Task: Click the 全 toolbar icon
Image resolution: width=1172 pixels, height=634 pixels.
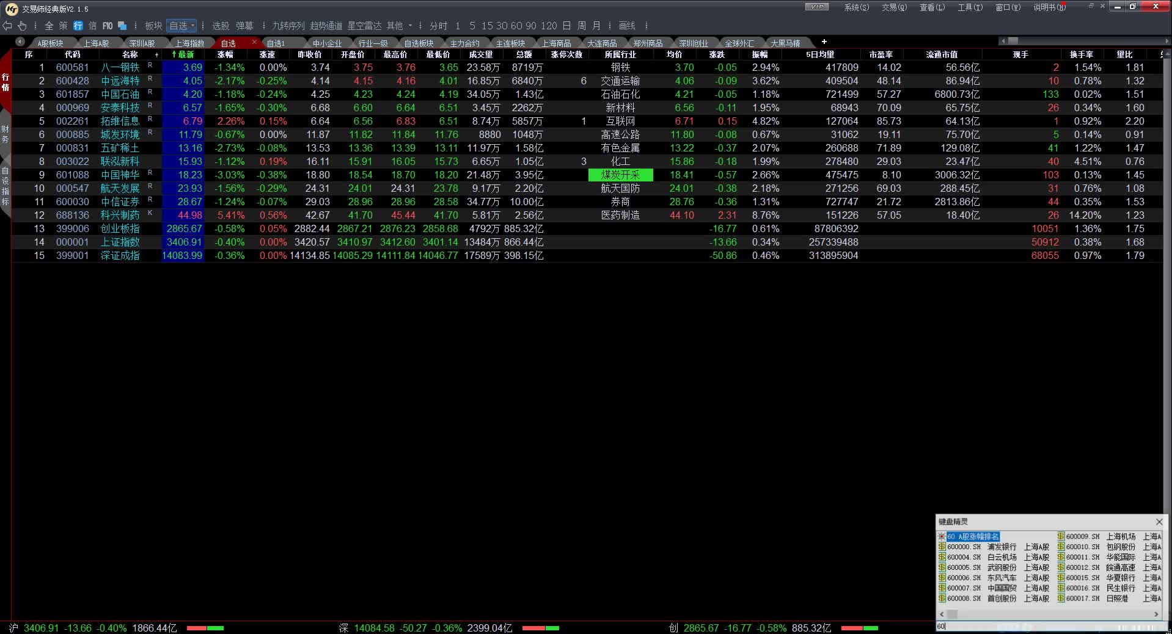Action: [49, 26]
